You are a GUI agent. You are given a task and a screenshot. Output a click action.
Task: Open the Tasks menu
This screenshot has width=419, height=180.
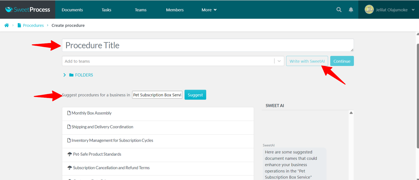click(x=107, y=10)
